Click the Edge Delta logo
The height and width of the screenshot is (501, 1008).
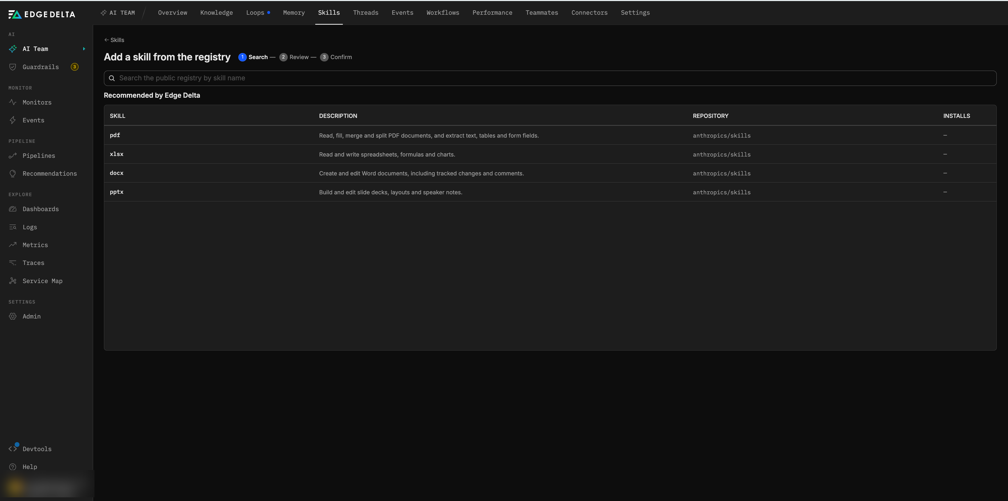tap(42, 14)
